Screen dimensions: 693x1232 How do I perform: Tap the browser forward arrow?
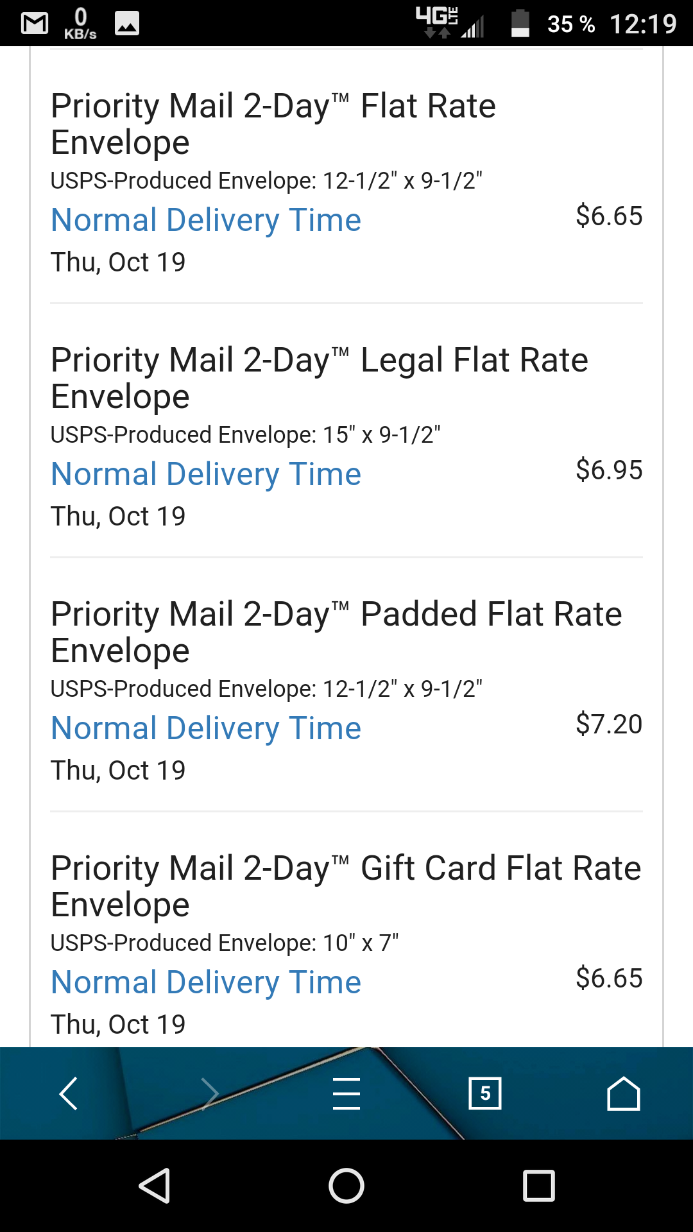pos(209,1093)
